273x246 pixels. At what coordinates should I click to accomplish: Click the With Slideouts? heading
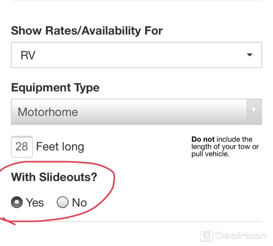(54, 177)
